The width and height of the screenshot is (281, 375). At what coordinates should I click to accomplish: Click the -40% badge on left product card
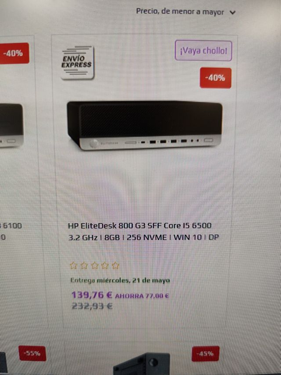[14, 53]
